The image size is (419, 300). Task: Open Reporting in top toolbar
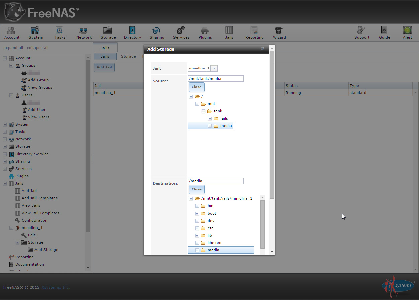[x=254, y=33]
